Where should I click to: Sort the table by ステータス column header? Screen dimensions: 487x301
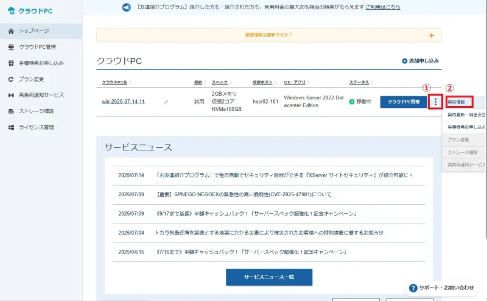pos(363,82)
